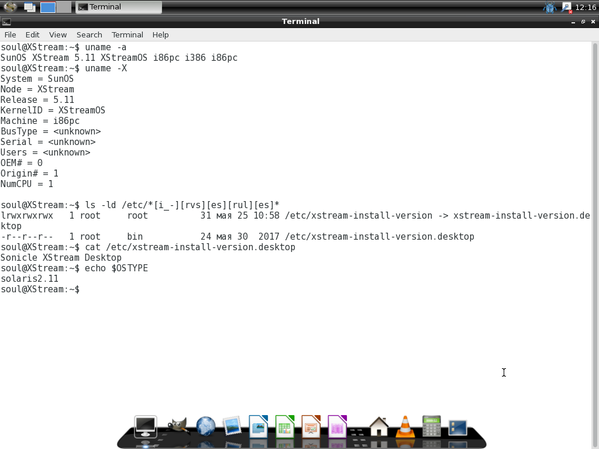Click the 'OEM# = 0' line
Screen dimensions: 599x449
22,163
